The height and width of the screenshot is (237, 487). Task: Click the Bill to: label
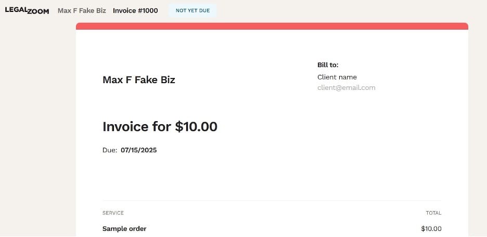pyautogui.click(x=328, y=65)
